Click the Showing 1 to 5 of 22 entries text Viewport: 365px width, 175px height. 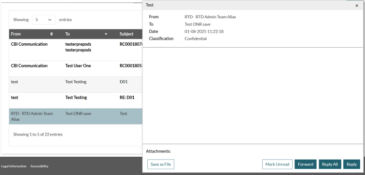(x=38, y=135)
